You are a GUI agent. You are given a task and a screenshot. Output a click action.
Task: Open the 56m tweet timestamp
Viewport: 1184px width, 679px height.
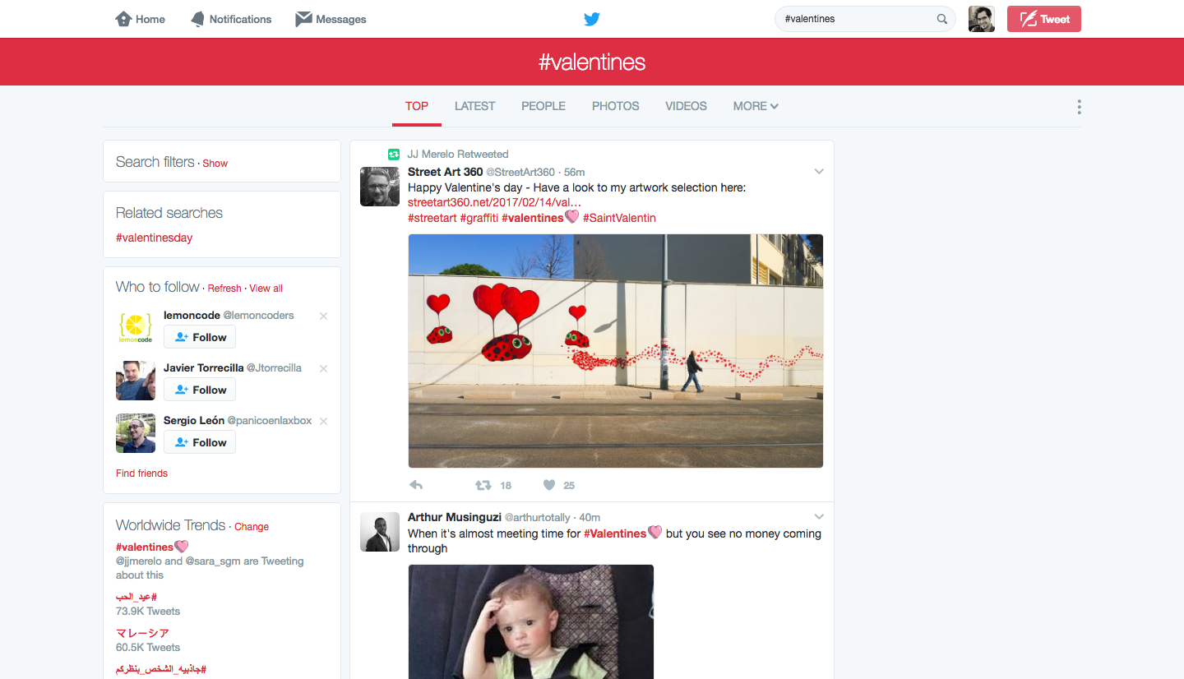tap(575, 172)
